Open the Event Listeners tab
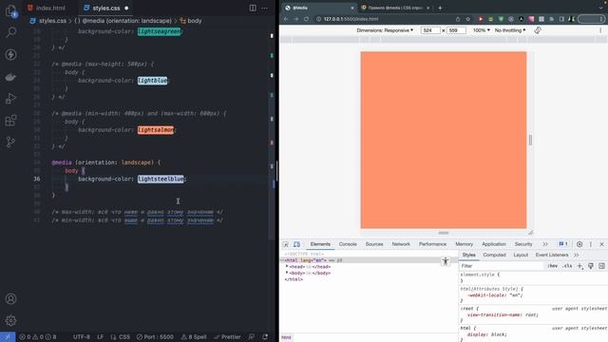Image resolution: width=608 pixels, height=342 pixels. pyautogui.click(x=552, y=256)
